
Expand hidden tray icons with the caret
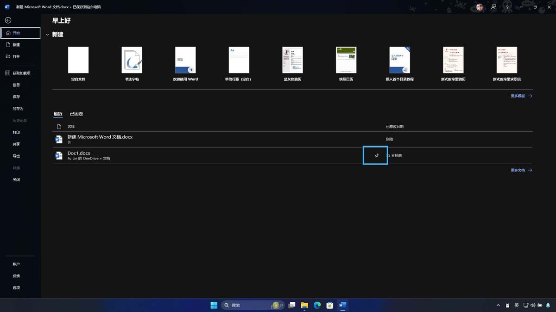tap(498, 305)
